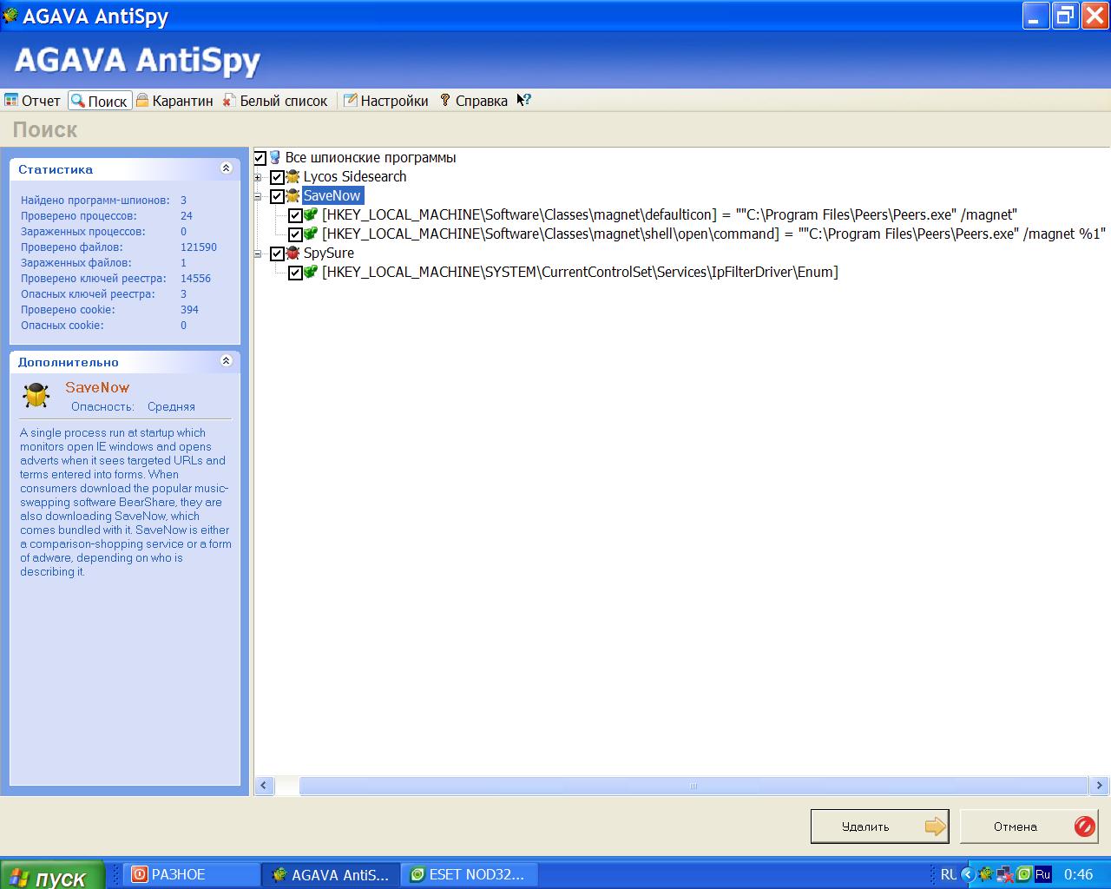1111x889 pixels.
Task: Expand hidden tray icons with the arrow
Action: coord(968,875)
